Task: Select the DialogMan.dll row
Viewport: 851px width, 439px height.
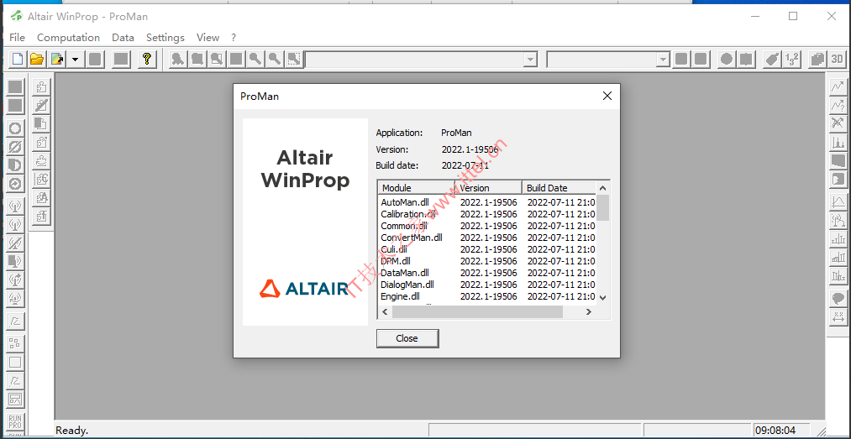Action: pos(487,285)
